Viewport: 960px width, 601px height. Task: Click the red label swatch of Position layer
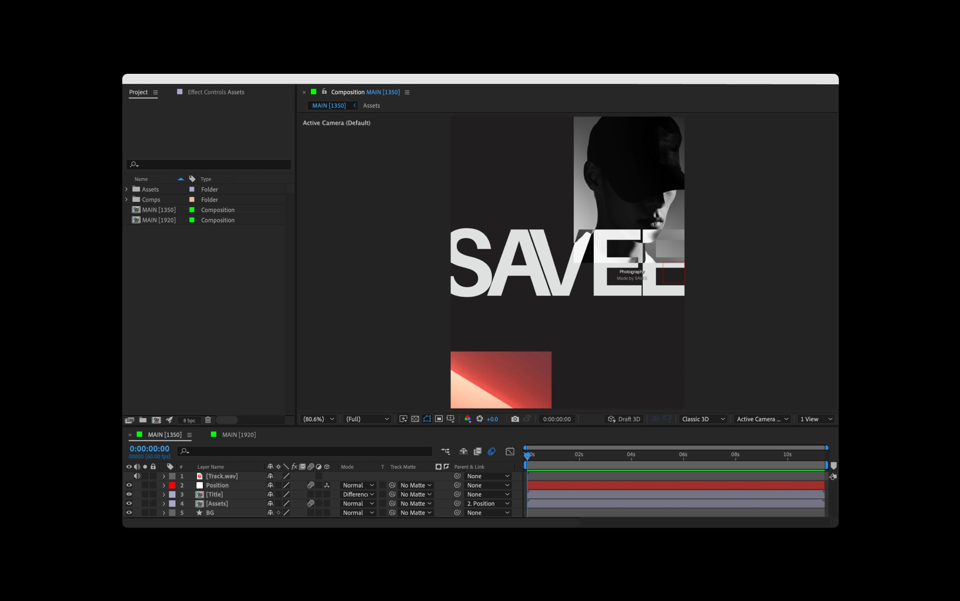pos(172,485)
